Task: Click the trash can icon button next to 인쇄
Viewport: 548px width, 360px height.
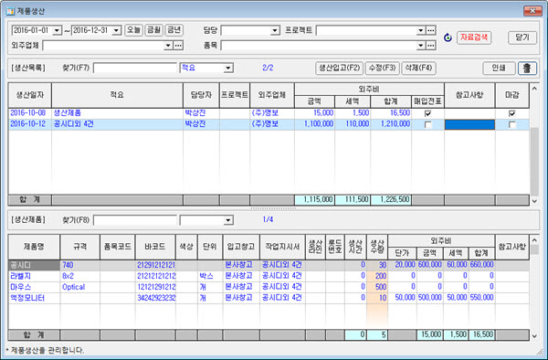Action: click(527, 68)
